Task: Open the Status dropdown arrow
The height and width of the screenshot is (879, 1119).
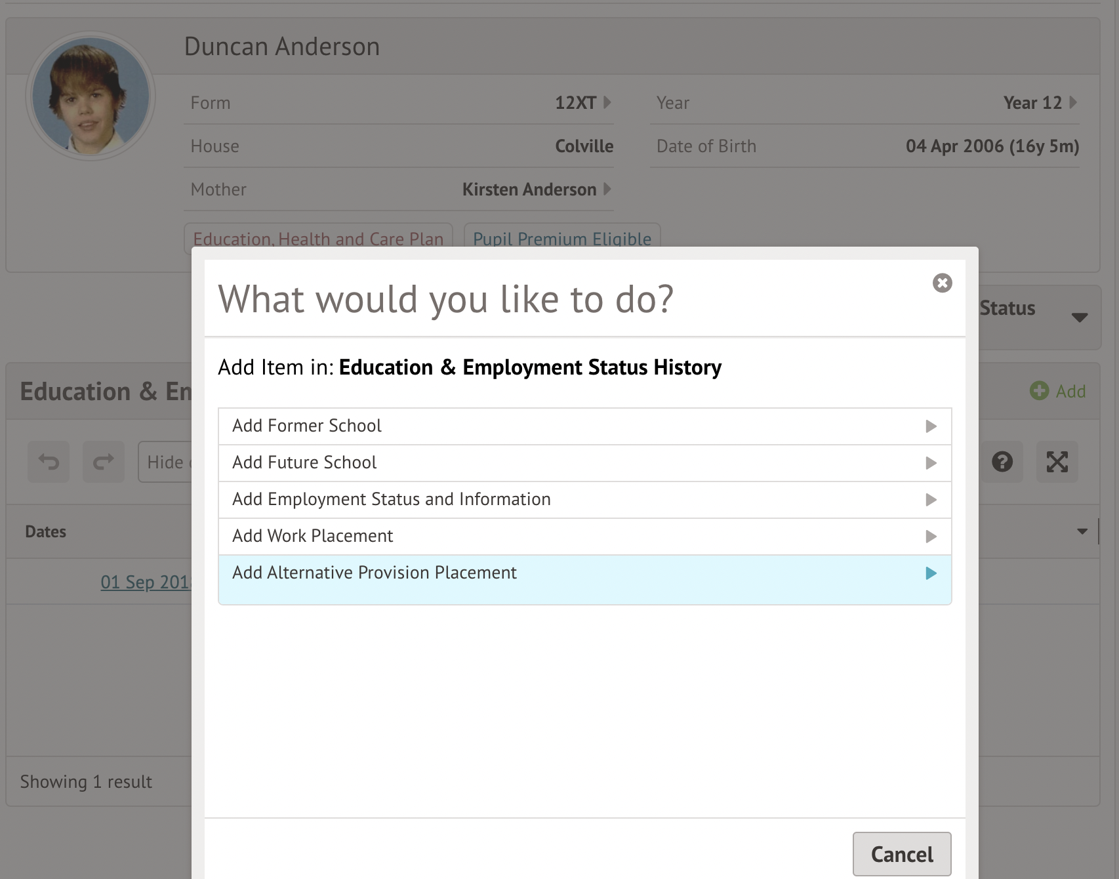Action: [x=1079, y=317]
